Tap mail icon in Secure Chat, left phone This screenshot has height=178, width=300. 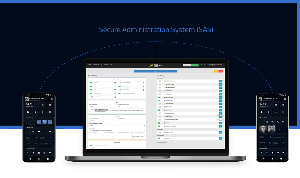pos(39,132)
